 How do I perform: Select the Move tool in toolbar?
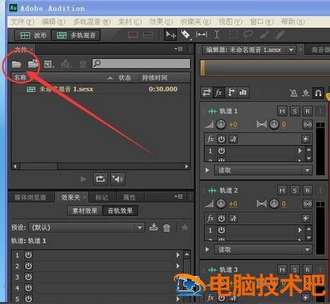171,35
